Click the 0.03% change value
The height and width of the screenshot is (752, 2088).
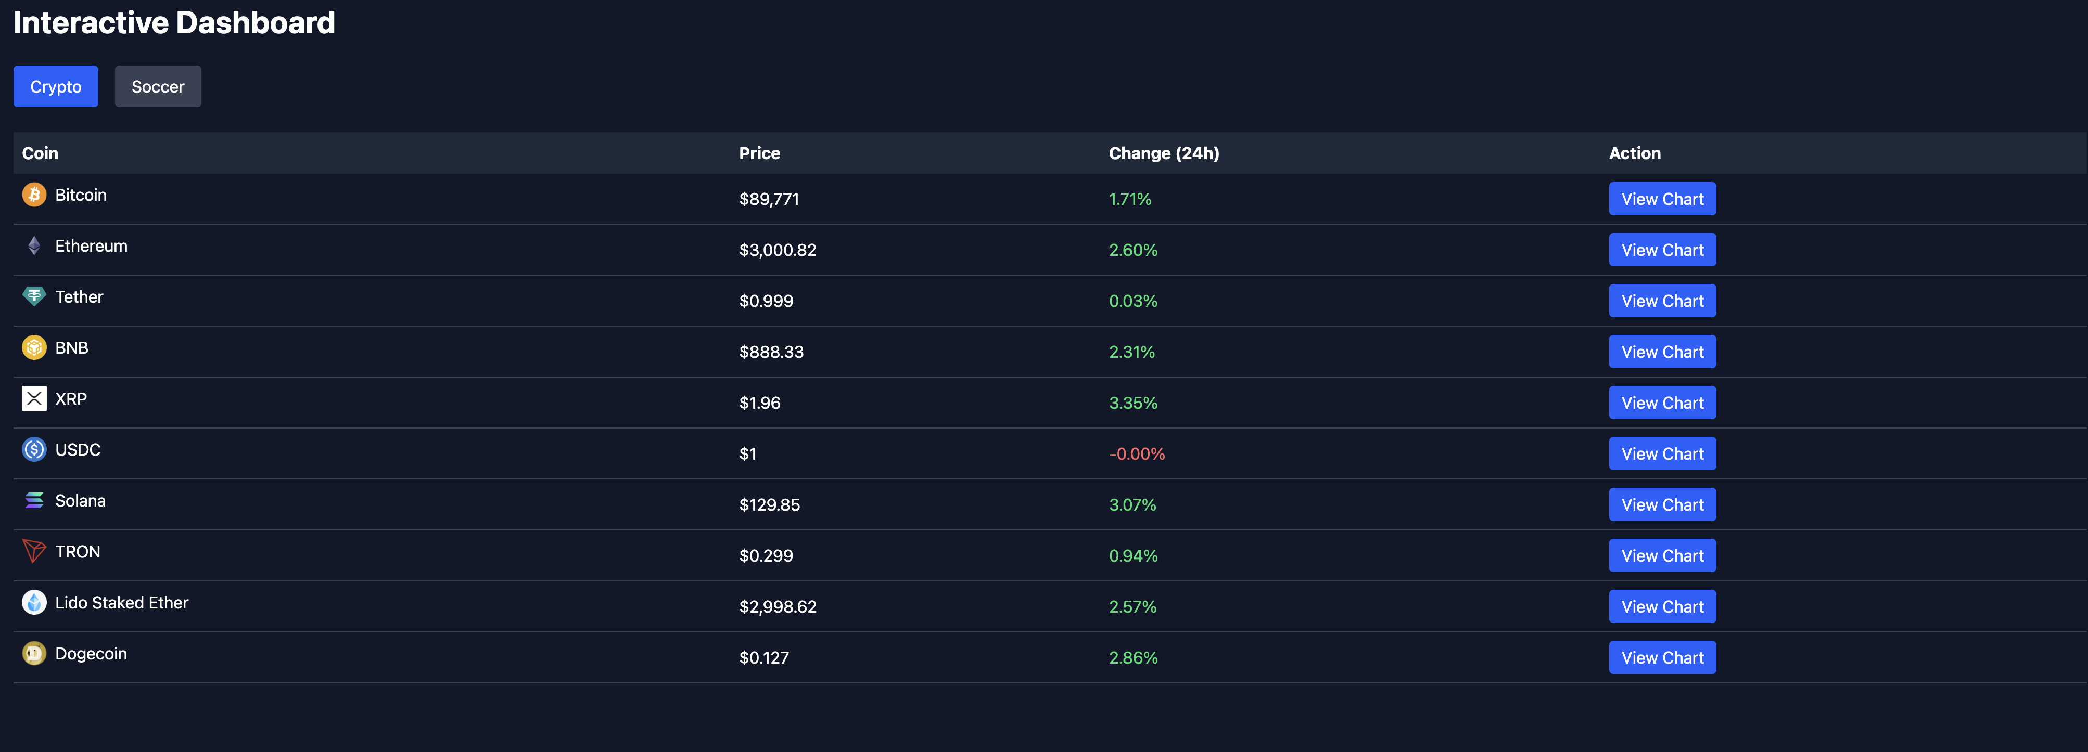1133,302
